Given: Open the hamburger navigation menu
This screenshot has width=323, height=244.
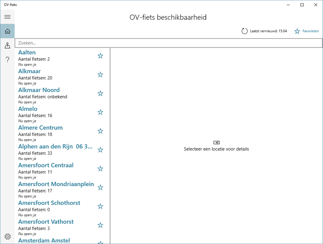Looking at the screenshot, I should [8, 17].
